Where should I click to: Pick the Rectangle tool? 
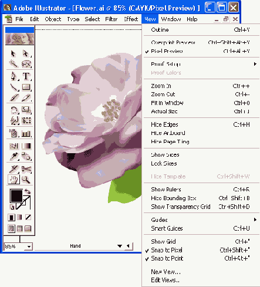point(26,87)
